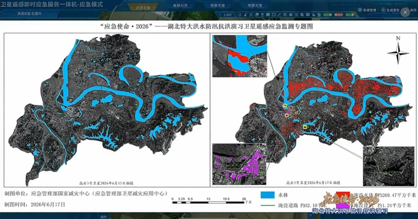The height and width of the screenshot is (219, 418).
Task: Select the 洪涝灾害 tab
Action: pyautogui.click(x=143, y=8)
